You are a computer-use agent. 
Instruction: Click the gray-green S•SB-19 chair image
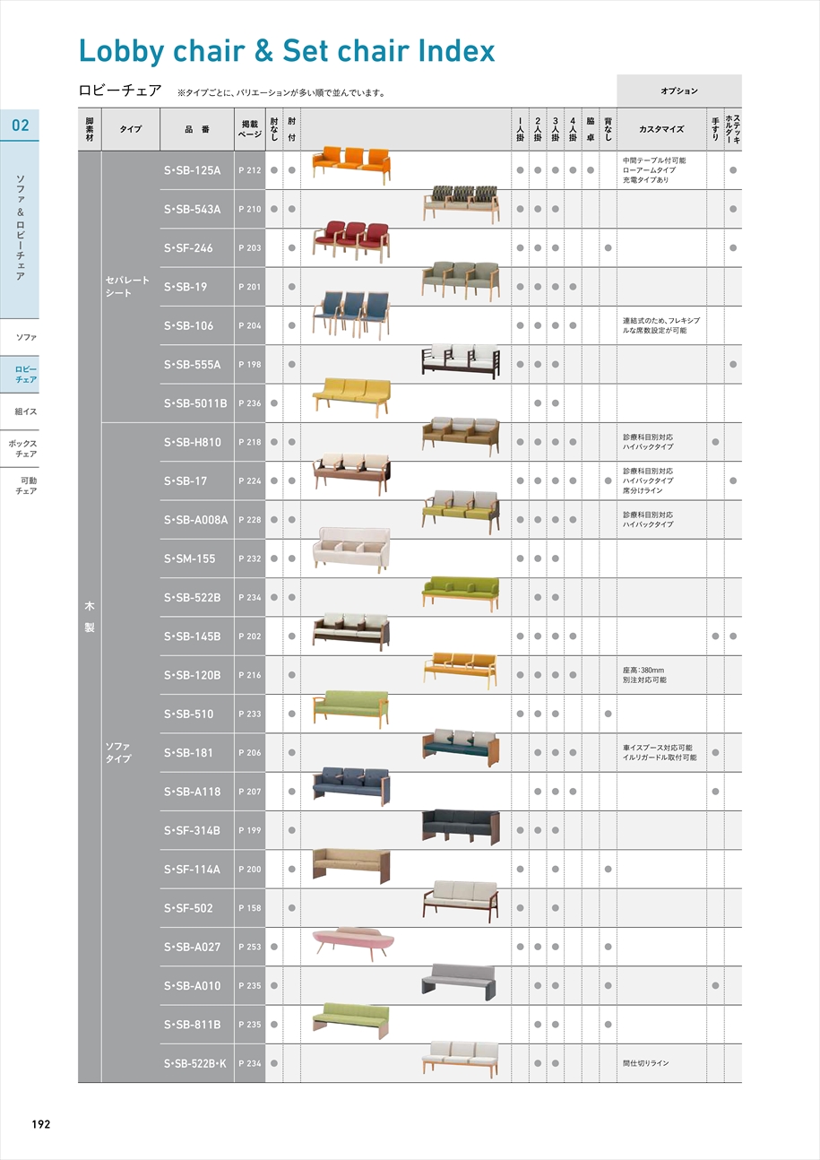(461, 281)
